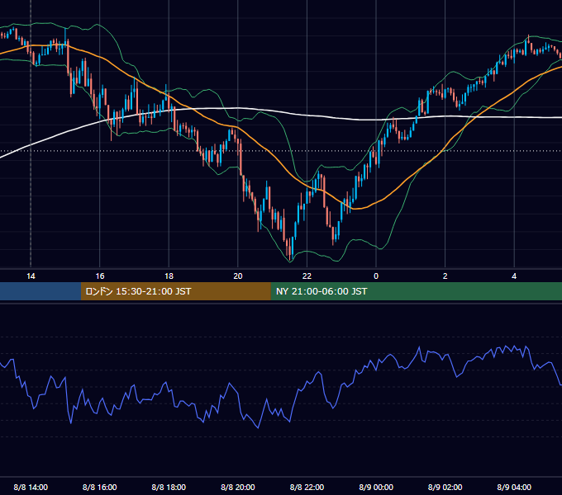Click the 14 hour axis label
This screenshot has height=495, width=562.
(x=31, y=276)
